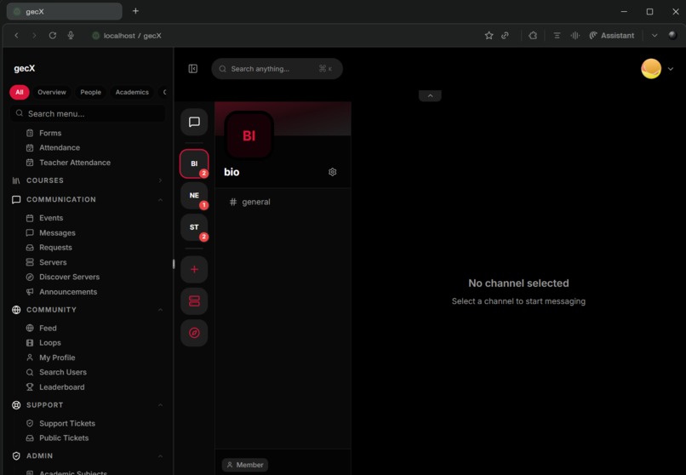Go to Servers menu item
This screenshot has width=686, height=475.
[53, 262]
